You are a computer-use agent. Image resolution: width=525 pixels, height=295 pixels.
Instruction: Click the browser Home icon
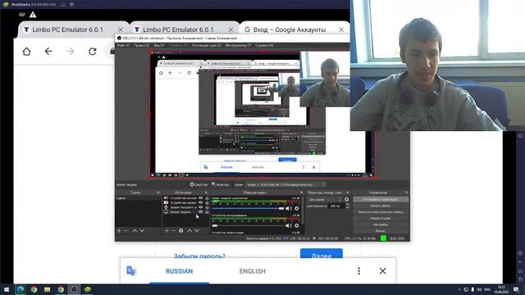point(26,52)
